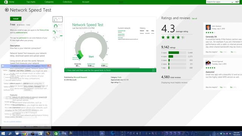Open the Windows Start button
Screen dimensions: 242x136
coord(3,133)
